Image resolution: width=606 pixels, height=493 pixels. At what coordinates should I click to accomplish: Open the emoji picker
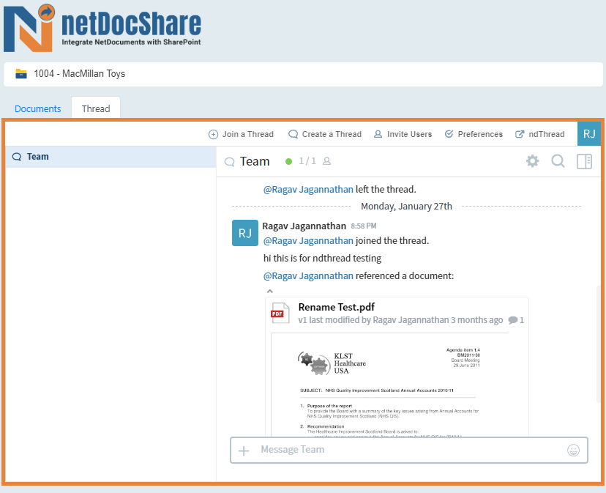click(573, 450)
